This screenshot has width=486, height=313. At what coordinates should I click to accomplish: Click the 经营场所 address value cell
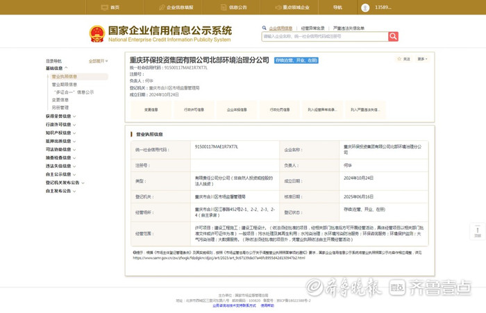[x=235, y=212]
